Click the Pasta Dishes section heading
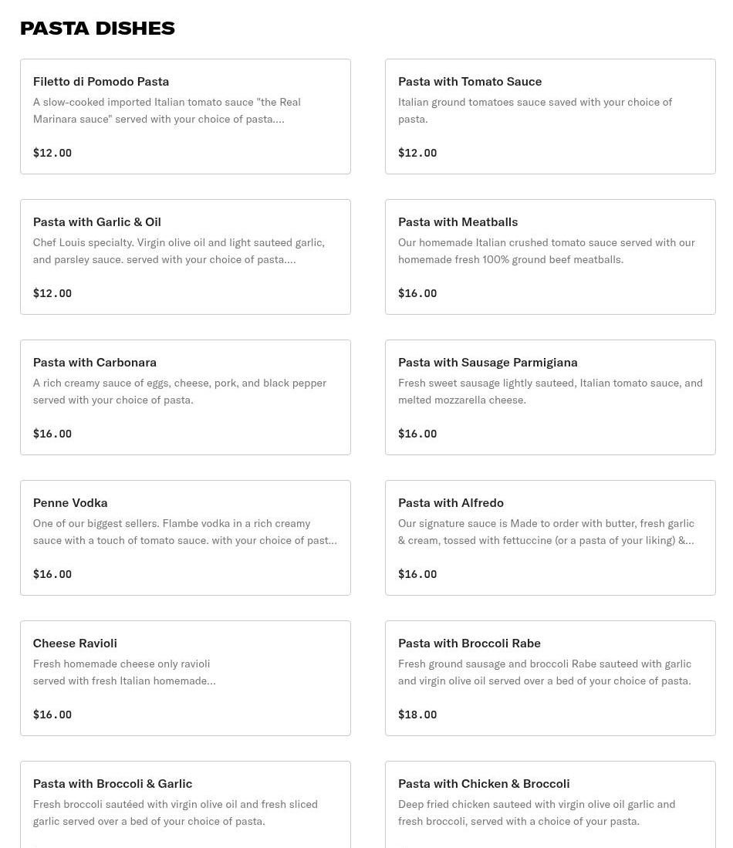Viewport: 733px width, 848px height. tap(97, 28)
